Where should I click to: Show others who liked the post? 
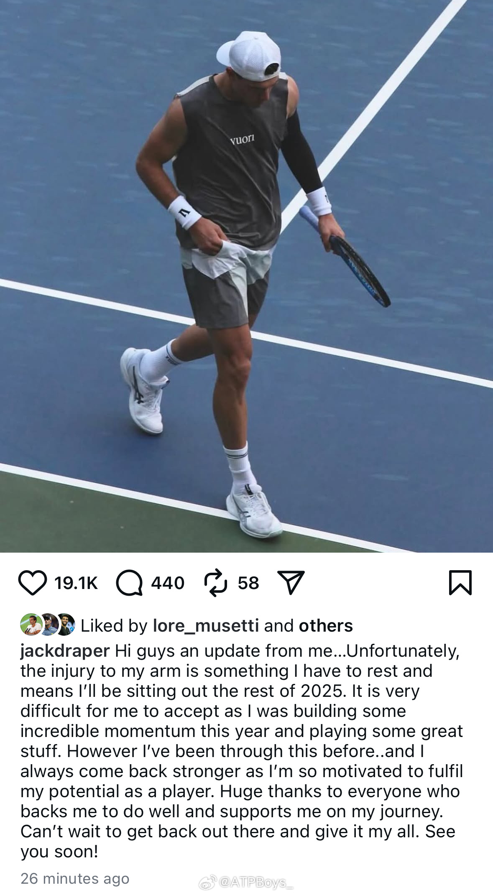[x=326, y=626]
